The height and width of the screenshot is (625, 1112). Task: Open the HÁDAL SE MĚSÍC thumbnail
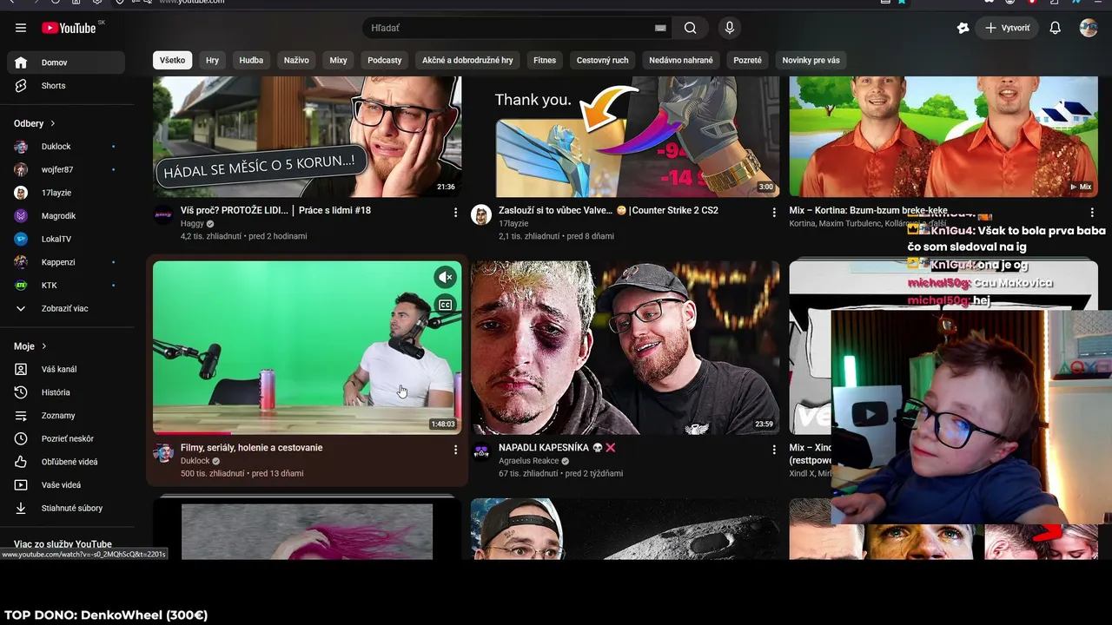[307, 136]
